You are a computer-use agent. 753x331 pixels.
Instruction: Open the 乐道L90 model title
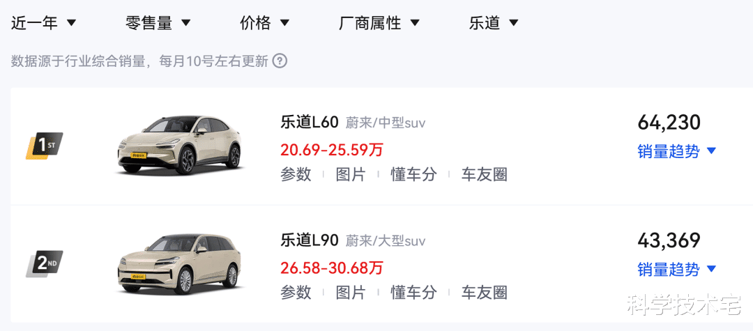pos(310,241)
